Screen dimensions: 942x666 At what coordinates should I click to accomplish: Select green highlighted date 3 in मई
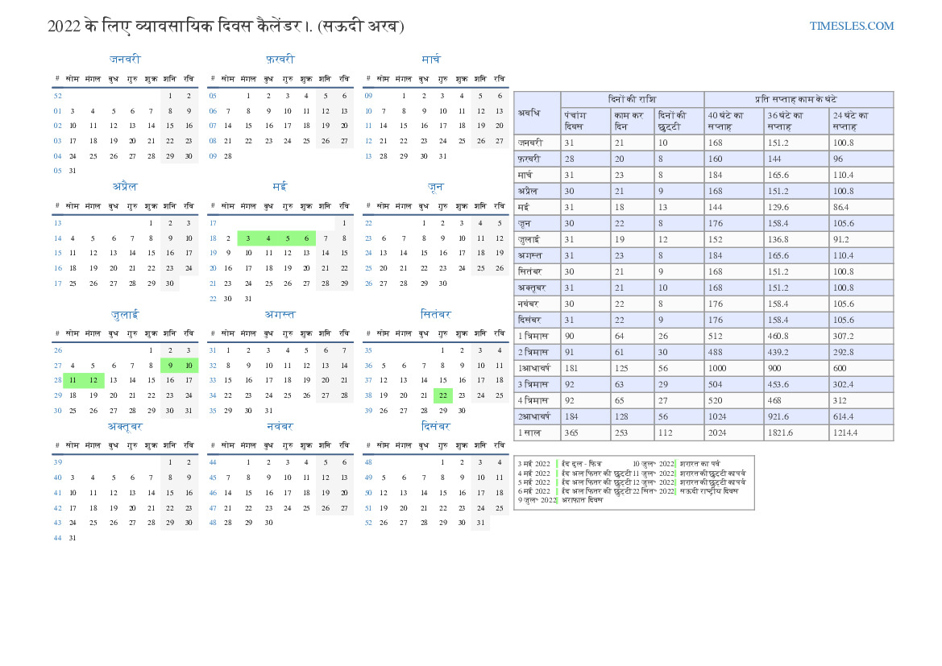coord(248,238)
